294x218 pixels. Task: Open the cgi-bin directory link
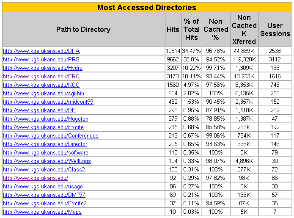coord(44,93)
